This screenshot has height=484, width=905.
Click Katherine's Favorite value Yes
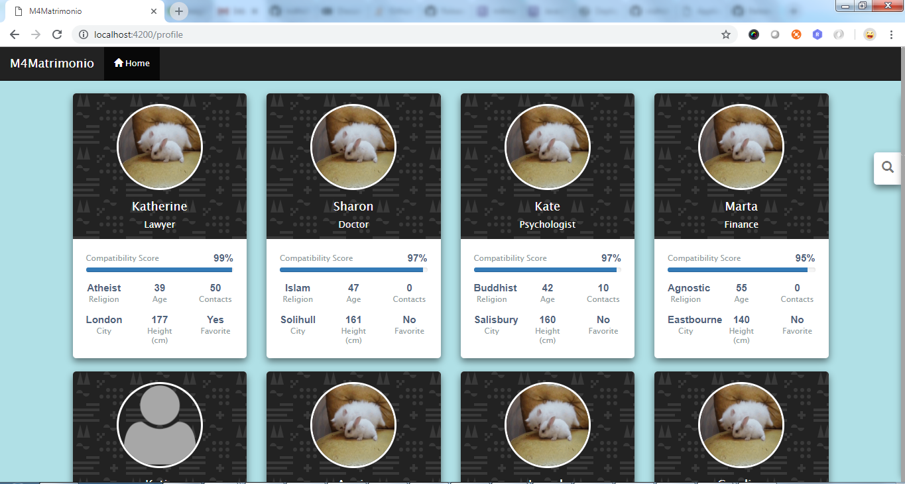pos(215,320)
